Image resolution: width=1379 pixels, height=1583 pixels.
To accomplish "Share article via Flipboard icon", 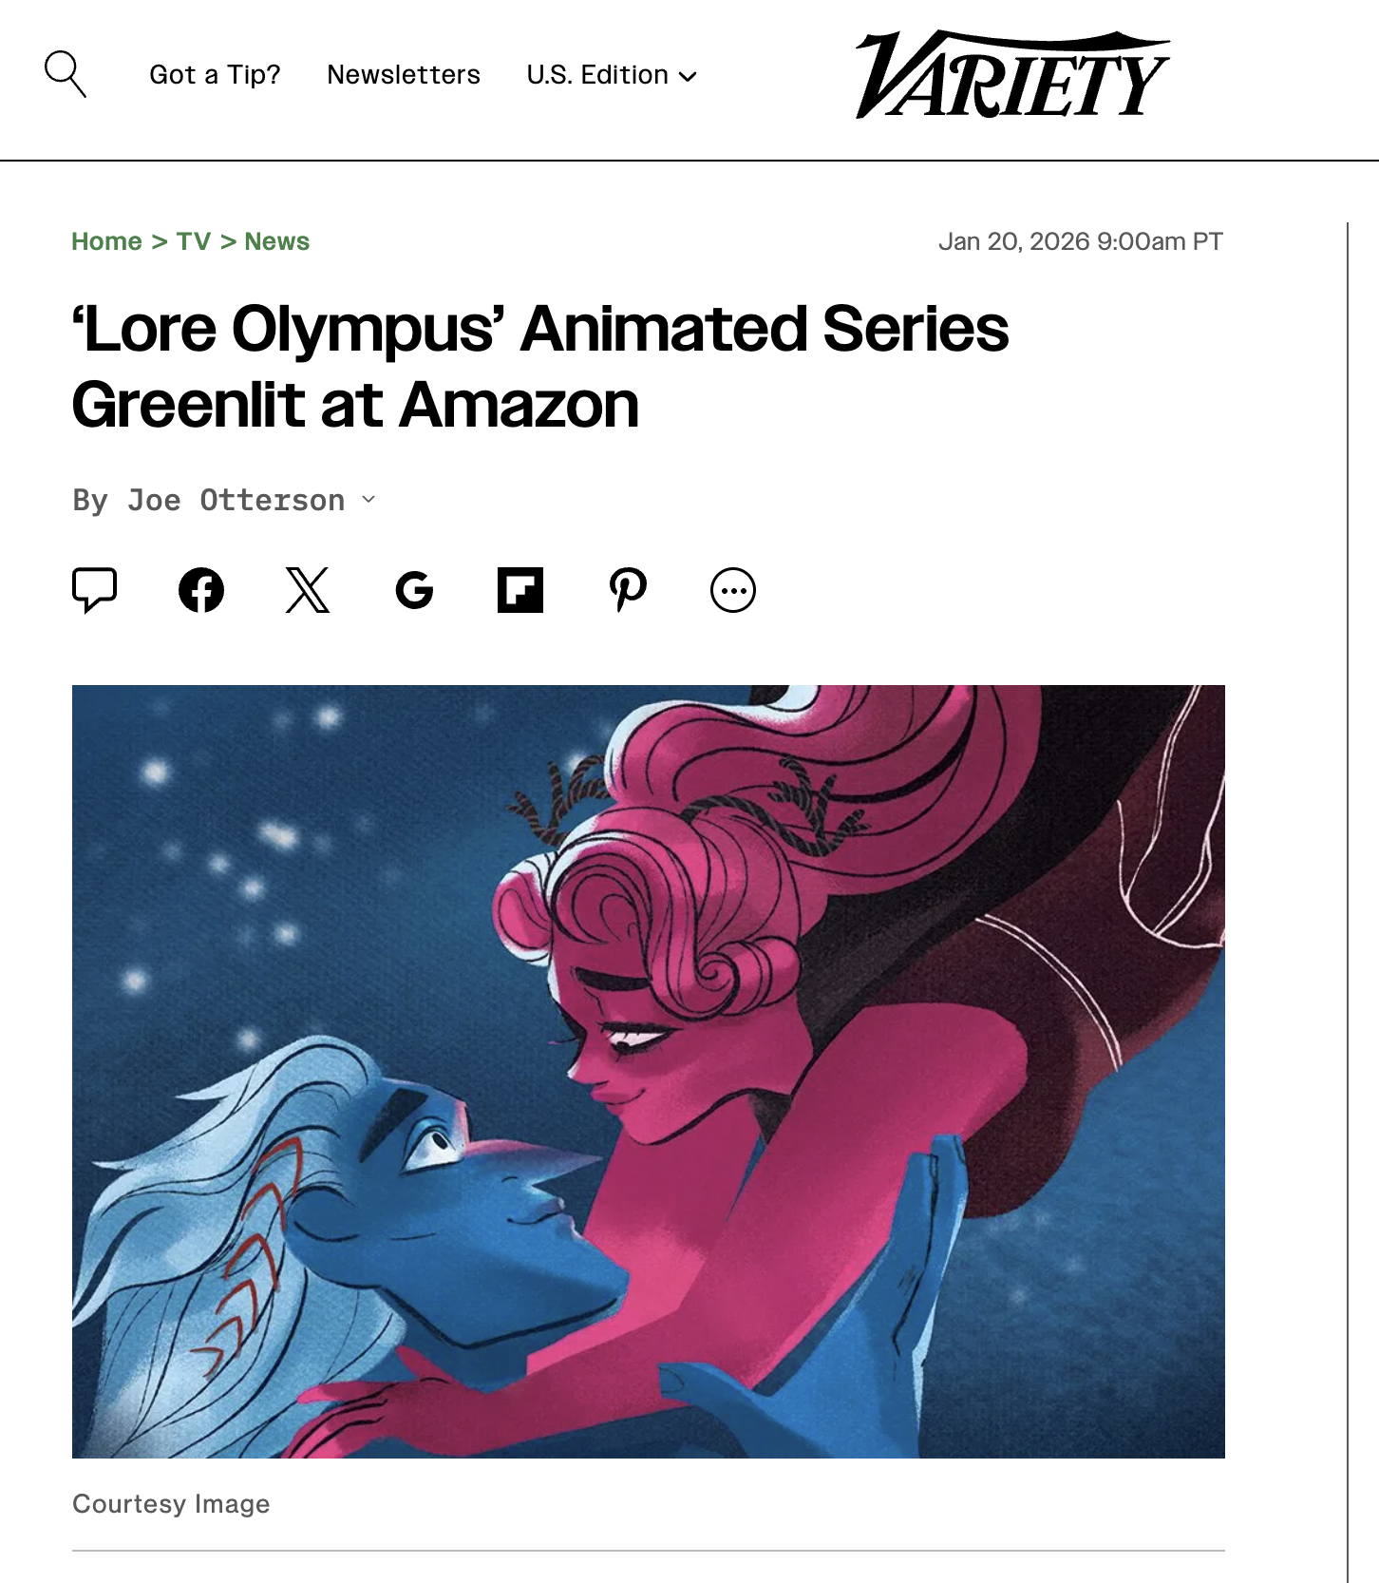I will (x=520, y=590).
